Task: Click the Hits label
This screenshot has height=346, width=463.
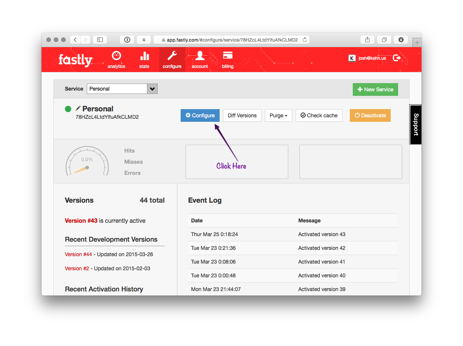Action: pos(129,151)
